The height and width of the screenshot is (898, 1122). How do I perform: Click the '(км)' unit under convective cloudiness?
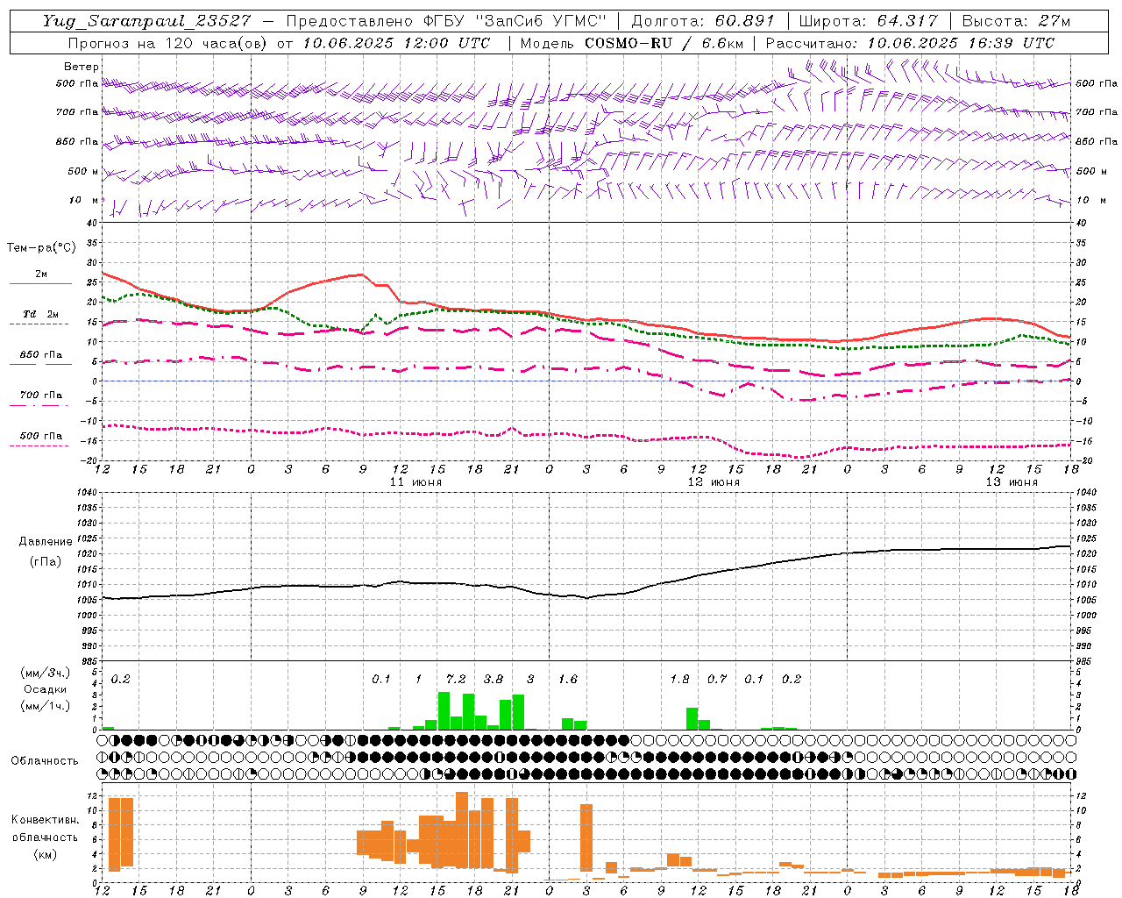45,854
